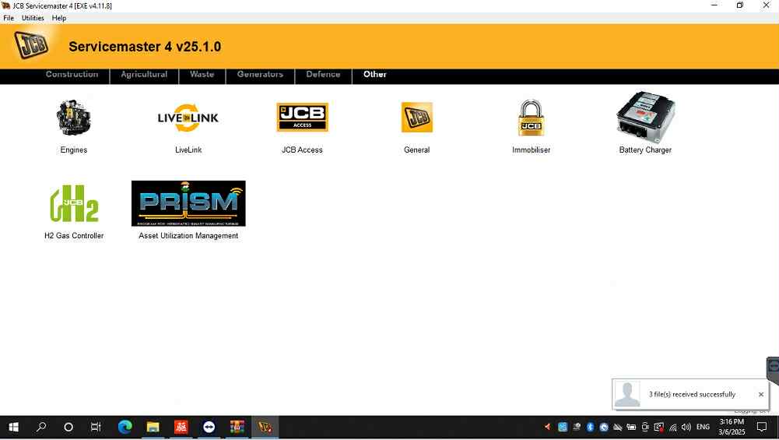The width and height of the screenshot is (779, 440).
Task: Click the Asset Utilization Management label
Action: pyautogui.click(x=188, y=236)
